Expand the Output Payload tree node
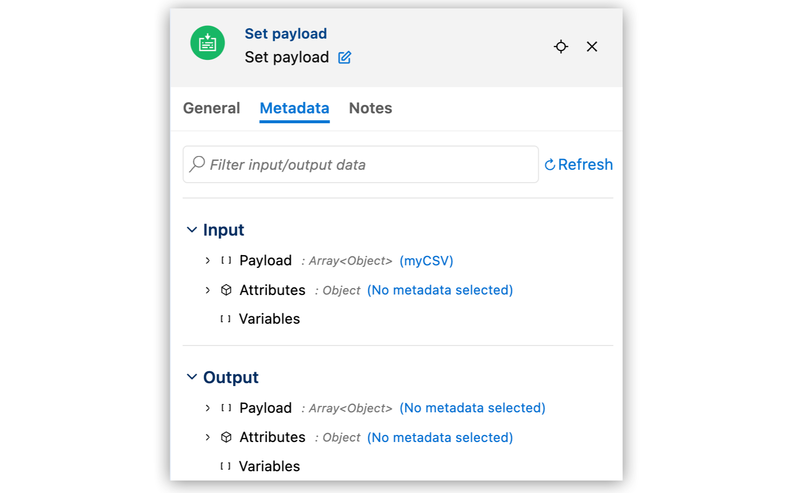Screen dimensions: 793x493 click(x=207, y=408)
